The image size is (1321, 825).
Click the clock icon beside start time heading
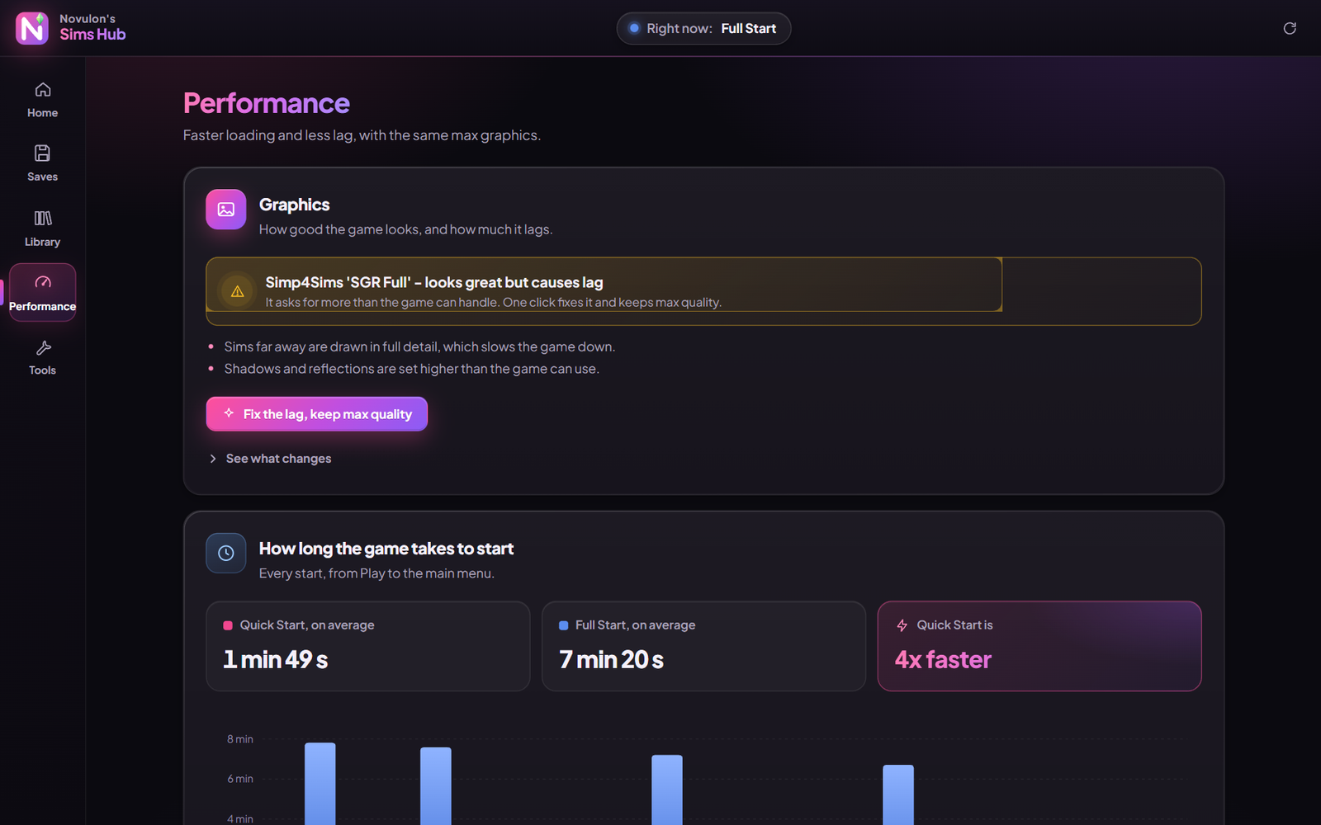click(x=226, y=554)
